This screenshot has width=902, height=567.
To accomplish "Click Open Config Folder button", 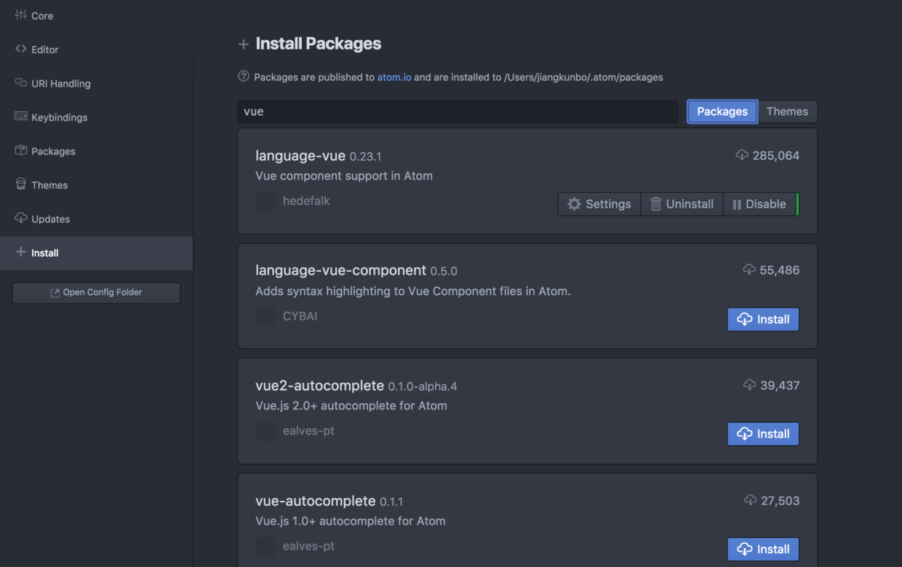I will (96, 292).
